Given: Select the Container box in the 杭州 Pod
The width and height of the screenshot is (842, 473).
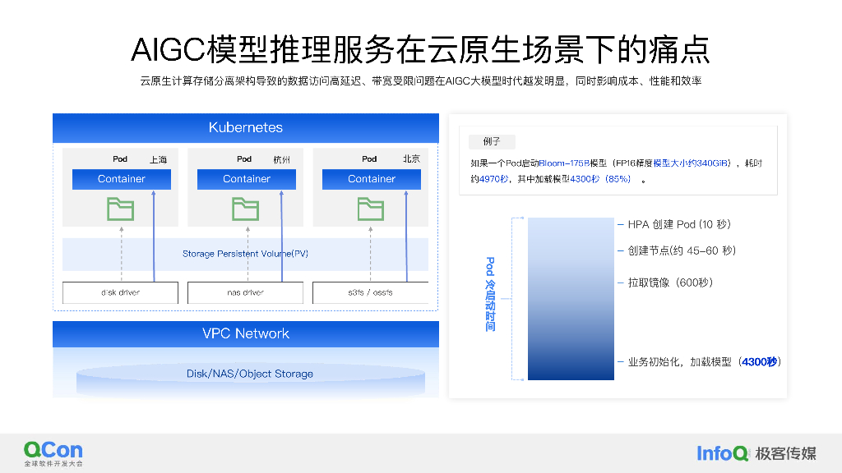Looking at the screenshot, I should pos(247,179).
